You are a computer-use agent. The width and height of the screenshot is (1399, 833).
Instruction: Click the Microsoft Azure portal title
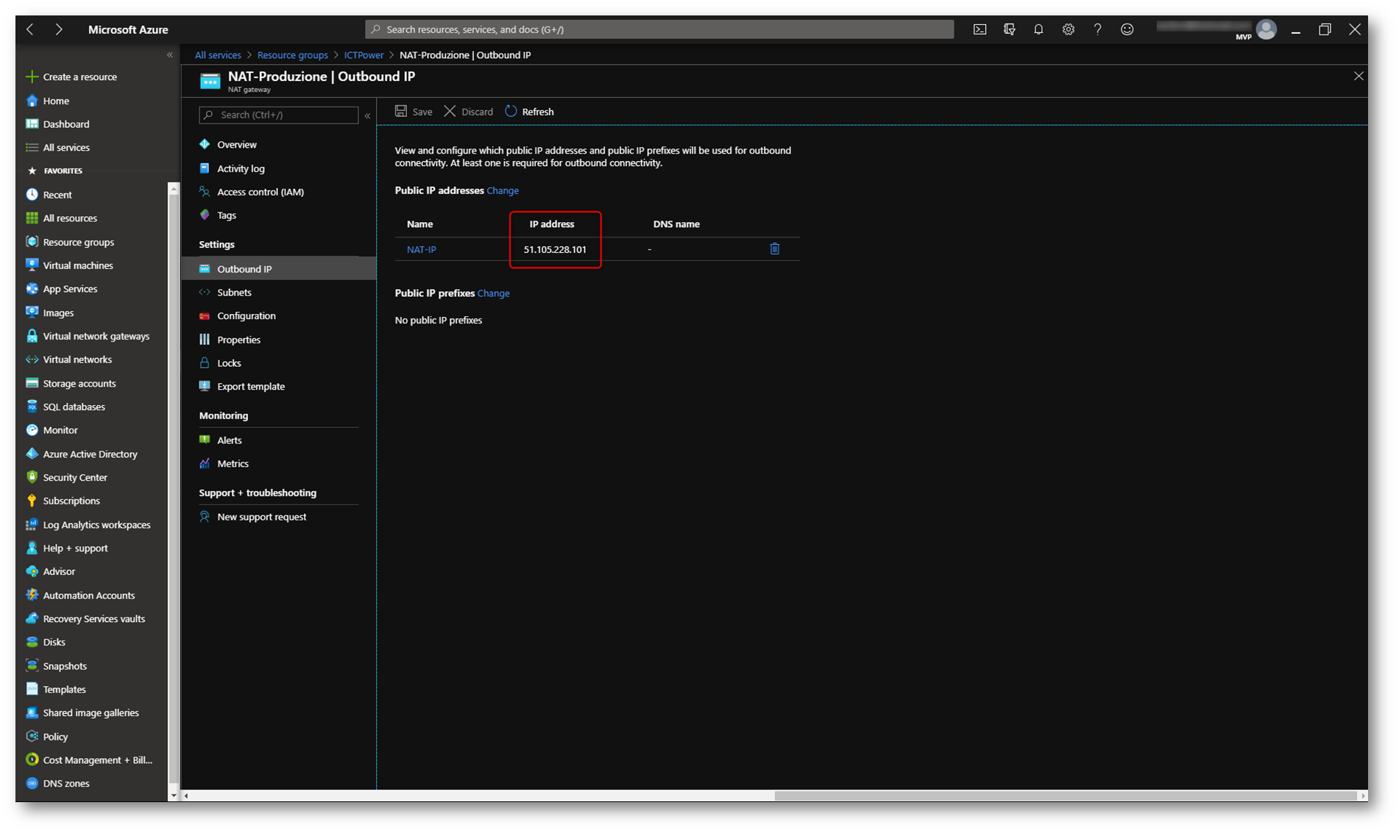coord(128,29)
